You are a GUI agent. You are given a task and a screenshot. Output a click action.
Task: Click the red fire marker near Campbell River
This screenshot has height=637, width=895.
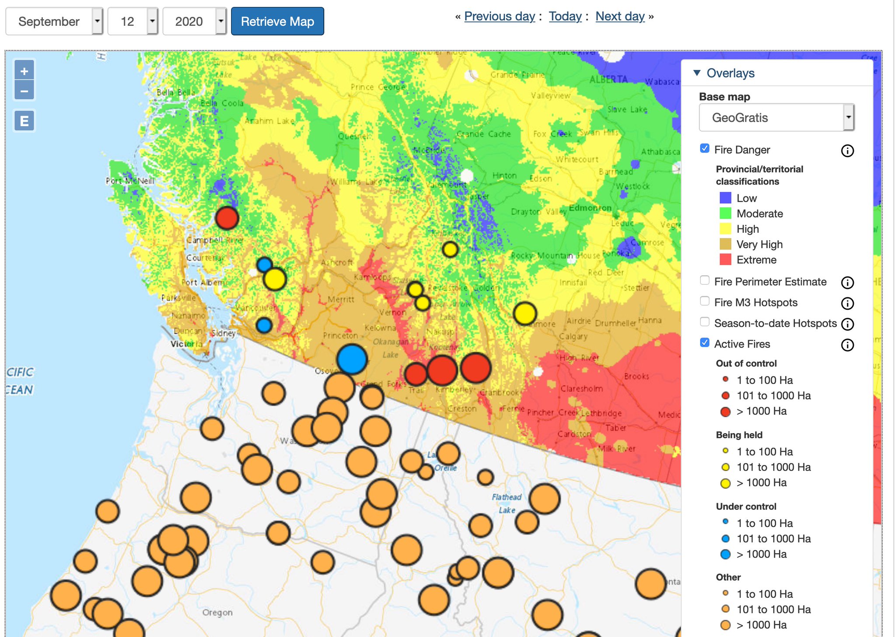coord(227,218)
